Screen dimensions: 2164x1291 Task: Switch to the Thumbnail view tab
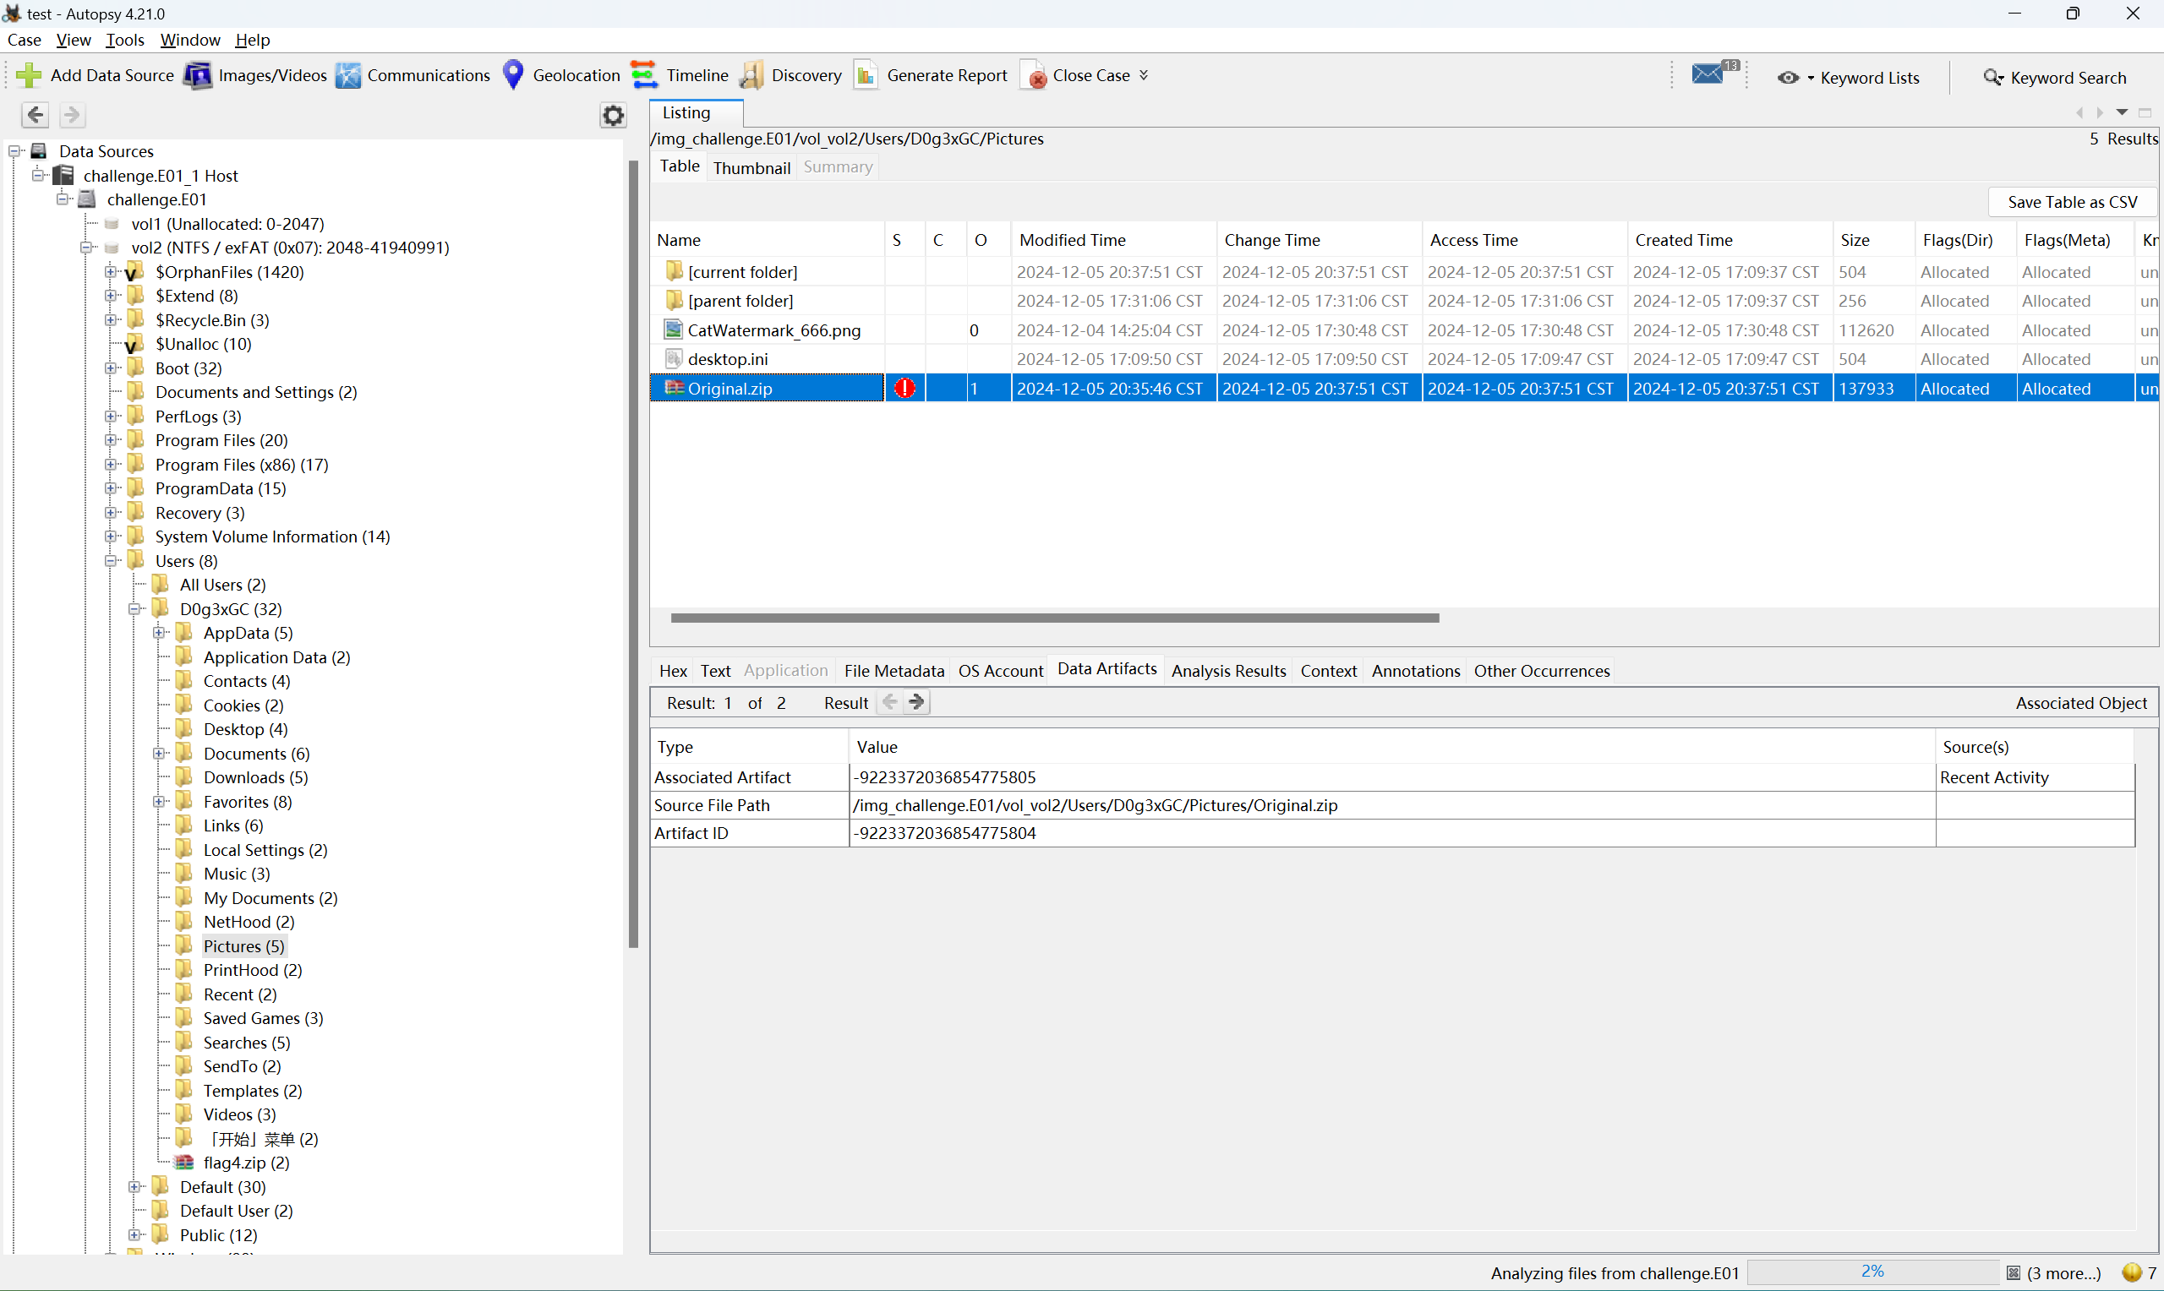(x=751, y=167)
